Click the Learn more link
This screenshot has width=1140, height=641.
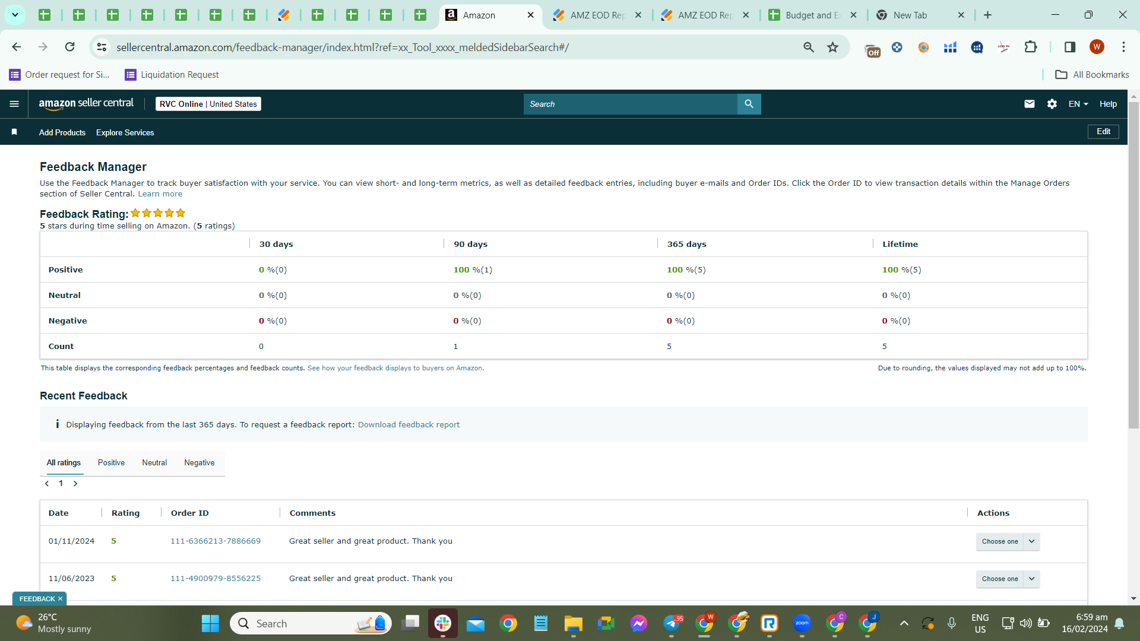160,194
